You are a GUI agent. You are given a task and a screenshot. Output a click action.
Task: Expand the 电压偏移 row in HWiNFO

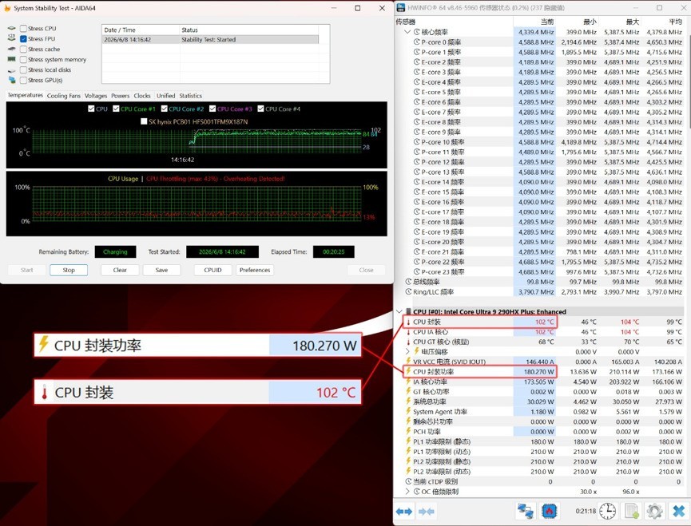407,351
